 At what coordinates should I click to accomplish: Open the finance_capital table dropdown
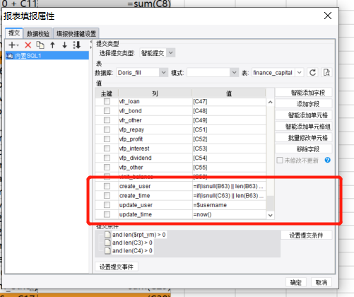(300, 72)
